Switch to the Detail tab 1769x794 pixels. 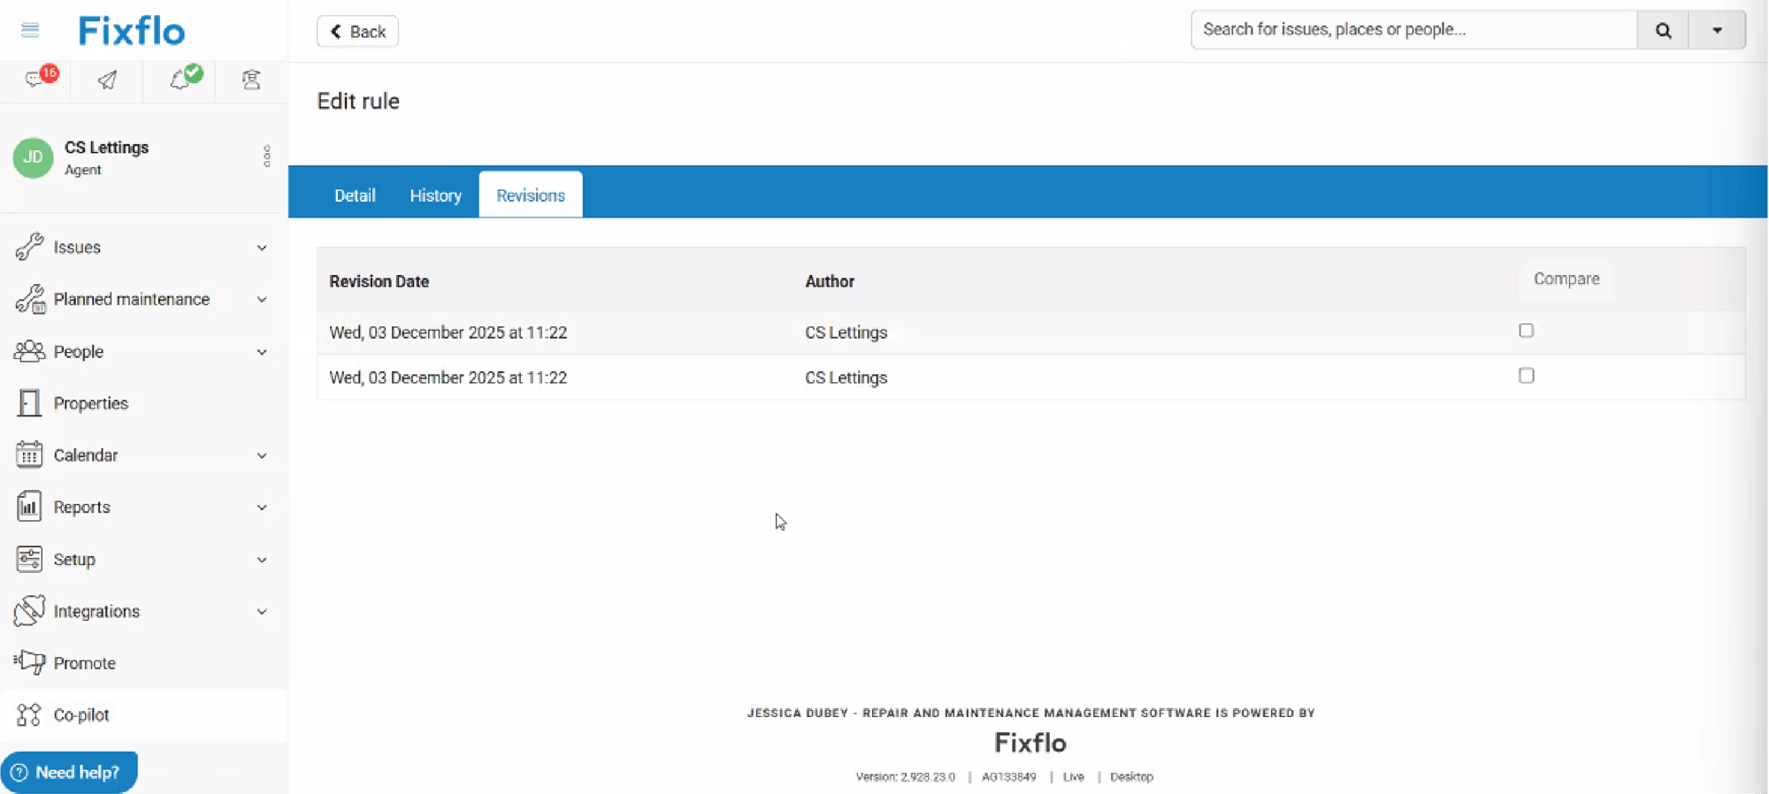pyautogui.click(x=355, y=195)
